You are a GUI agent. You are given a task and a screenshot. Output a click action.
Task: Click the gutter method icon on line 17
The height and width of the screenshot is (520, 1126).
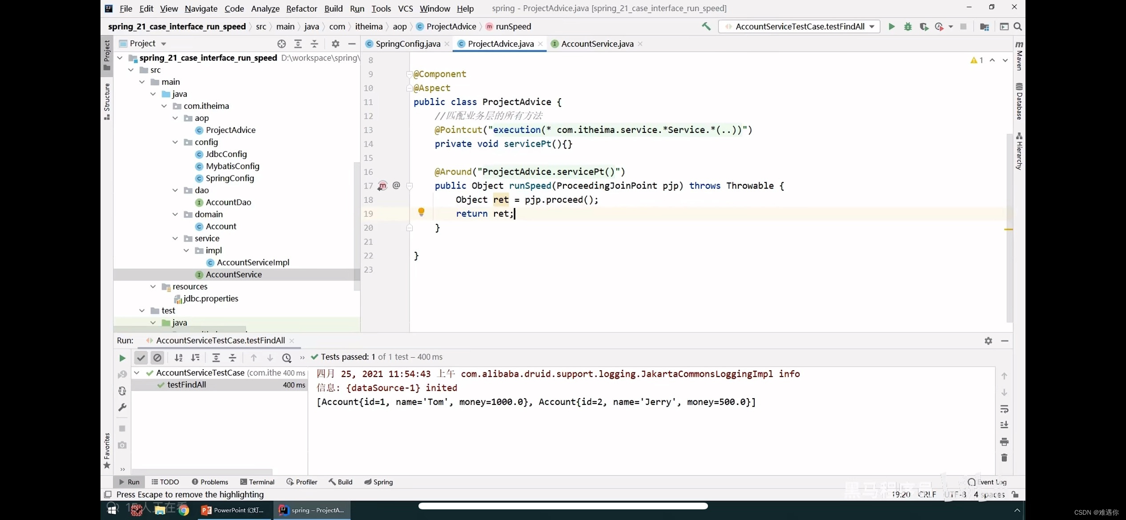pos(382,186)
